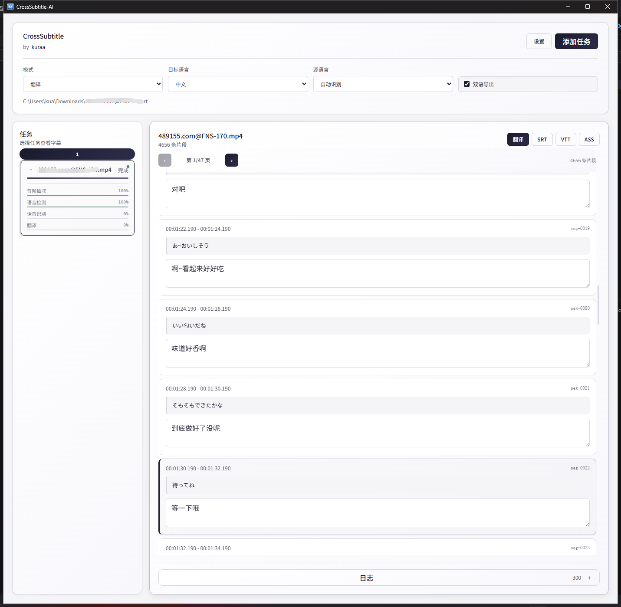Edit translation 到底做好了没呢
This screenshot has width=621, height=607.
click(378, 433)
